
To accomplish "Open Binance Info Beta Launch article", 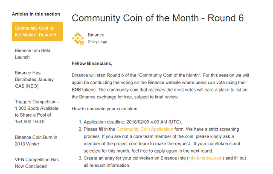I will 33,54.
